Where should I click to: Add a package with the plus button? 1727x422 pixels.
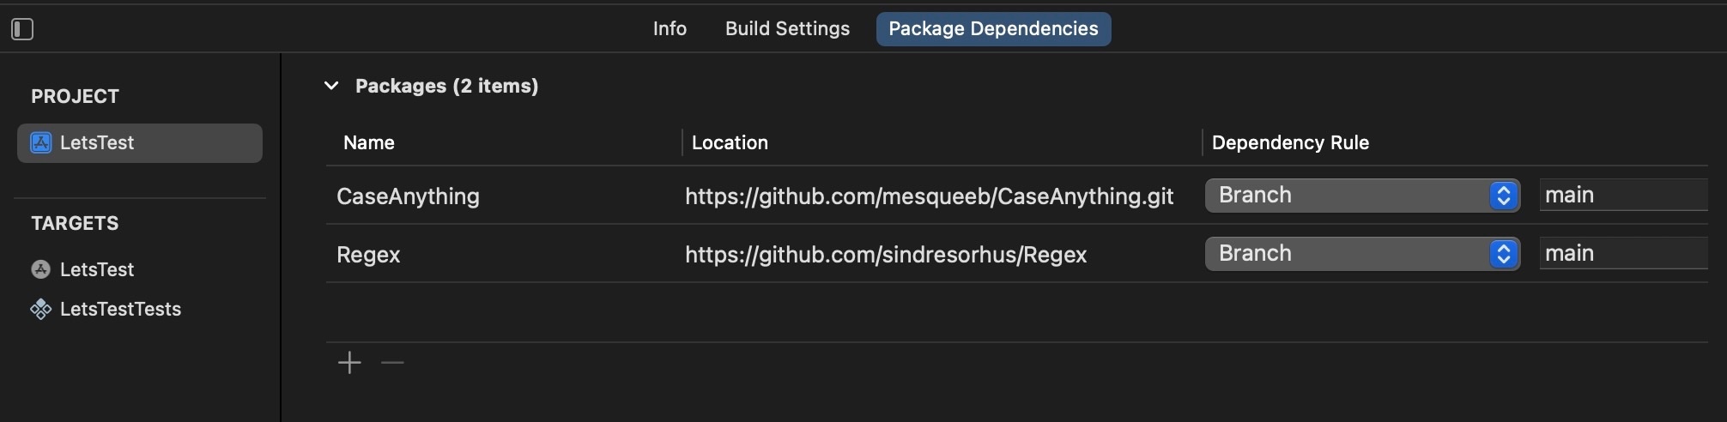click(349, 363)
